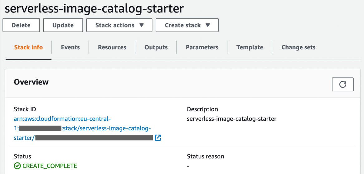
Task: Go to the Outputs tab
Action: point(156,47)
